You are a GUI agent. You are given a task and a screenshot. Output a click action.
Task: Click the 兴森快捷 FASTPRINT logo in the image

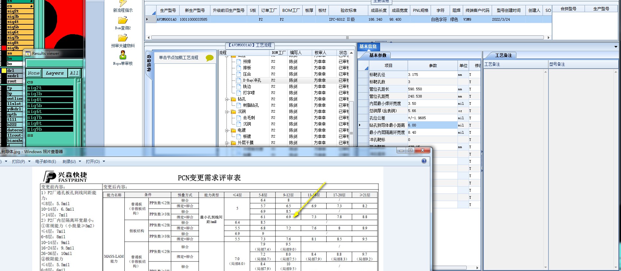65,177
